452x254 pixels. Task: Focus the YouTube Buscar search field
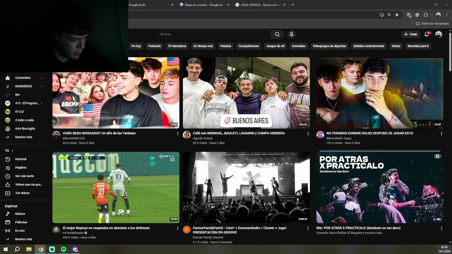[214, 34]
